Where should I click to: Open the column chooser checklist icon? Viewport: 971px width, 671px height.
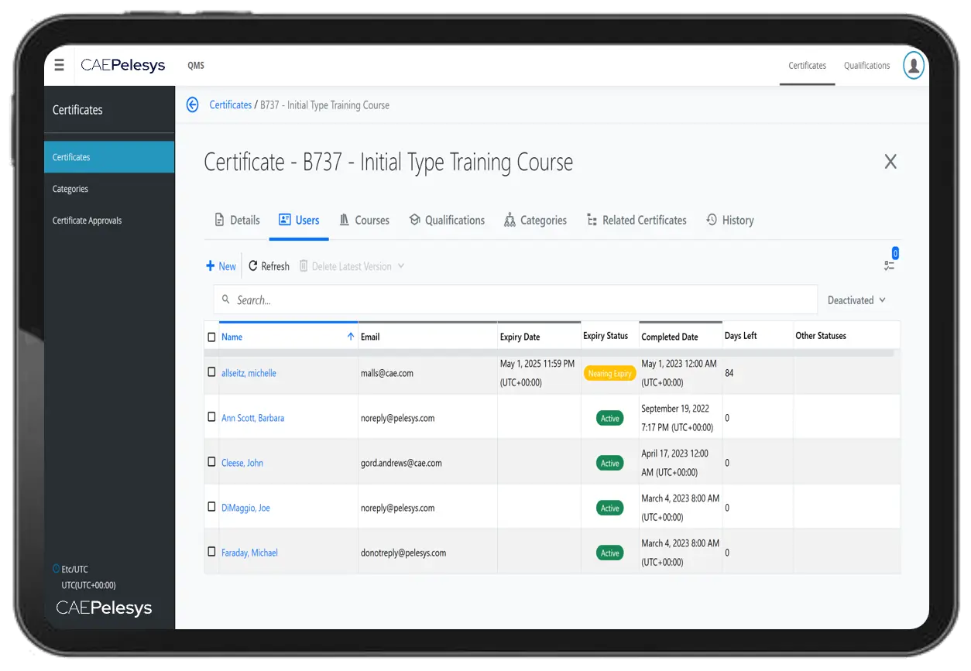(x=889, y=265)
